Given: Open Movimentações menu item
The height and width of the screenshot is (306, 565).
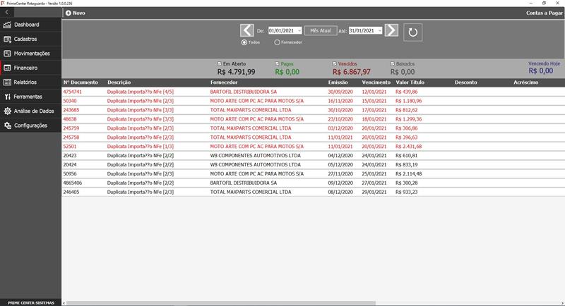Looking at the screenshot, I should (31, 54).
